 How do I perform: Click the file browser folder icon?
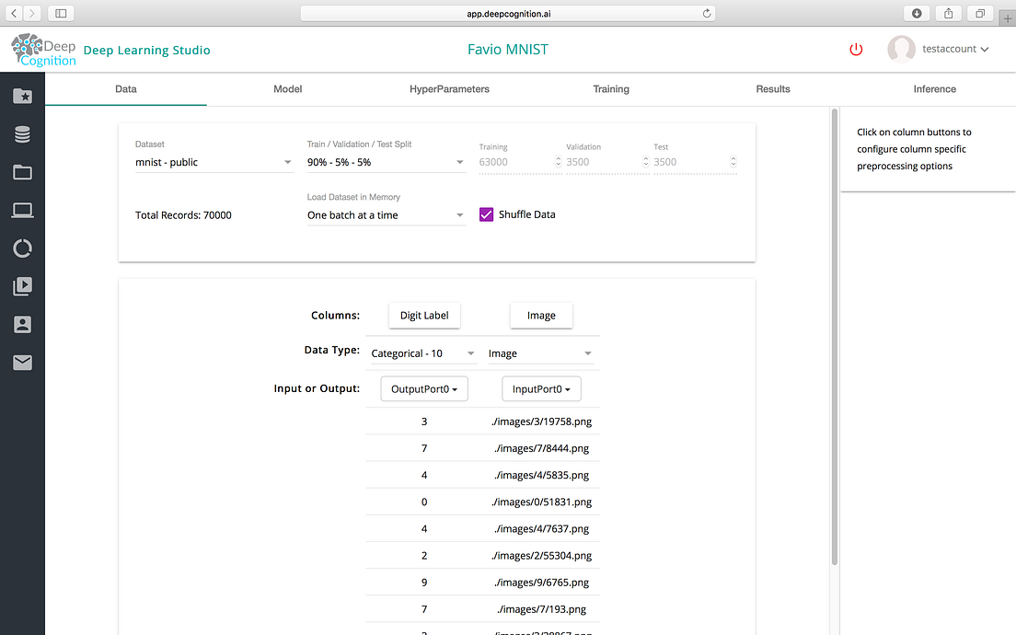[23, 172]
